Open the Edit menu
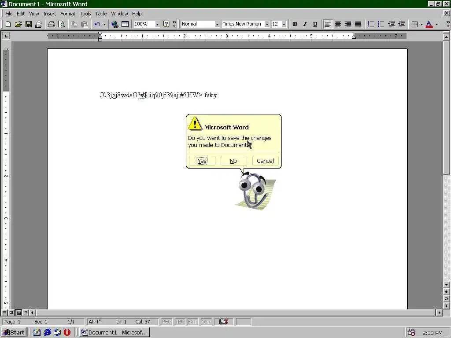This screenshot has width=451, height=338. point(20,14)
